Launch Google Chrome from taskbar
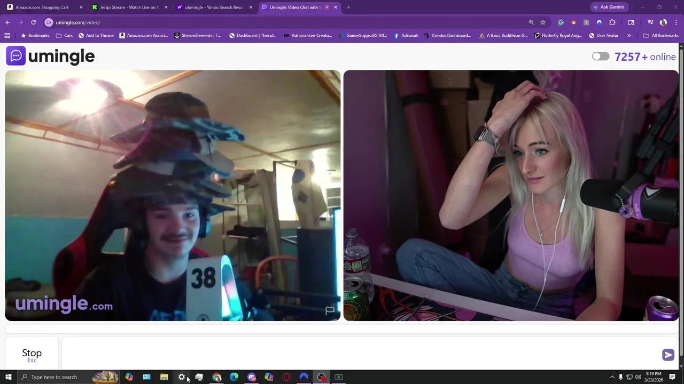Viewport: 684px width, 384px height. tap(216, 377)
